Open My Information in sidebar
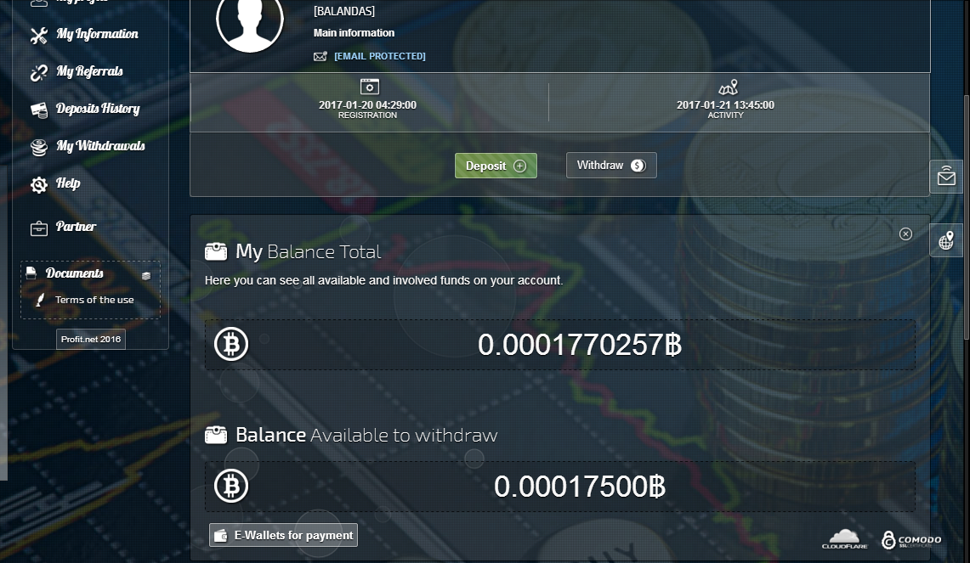The width and height of the screenshot is (970, 563). pos(96,35)
